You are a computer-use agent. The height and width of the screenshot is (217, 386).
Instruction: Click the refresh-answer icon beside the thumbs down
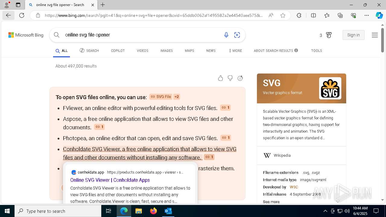240,78
